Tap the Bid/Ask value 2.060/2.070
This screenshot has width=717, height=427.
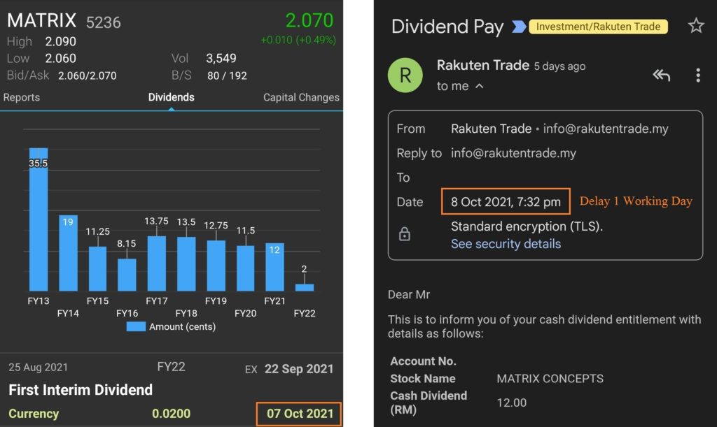(88, 75)
